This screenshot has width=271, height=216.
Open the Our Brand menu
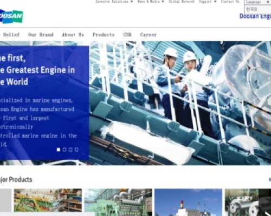(x=41, y=35)
